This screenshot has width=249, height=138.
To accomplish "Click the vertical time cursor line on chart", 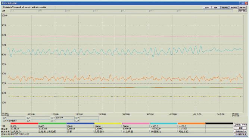I will point(114,64).
